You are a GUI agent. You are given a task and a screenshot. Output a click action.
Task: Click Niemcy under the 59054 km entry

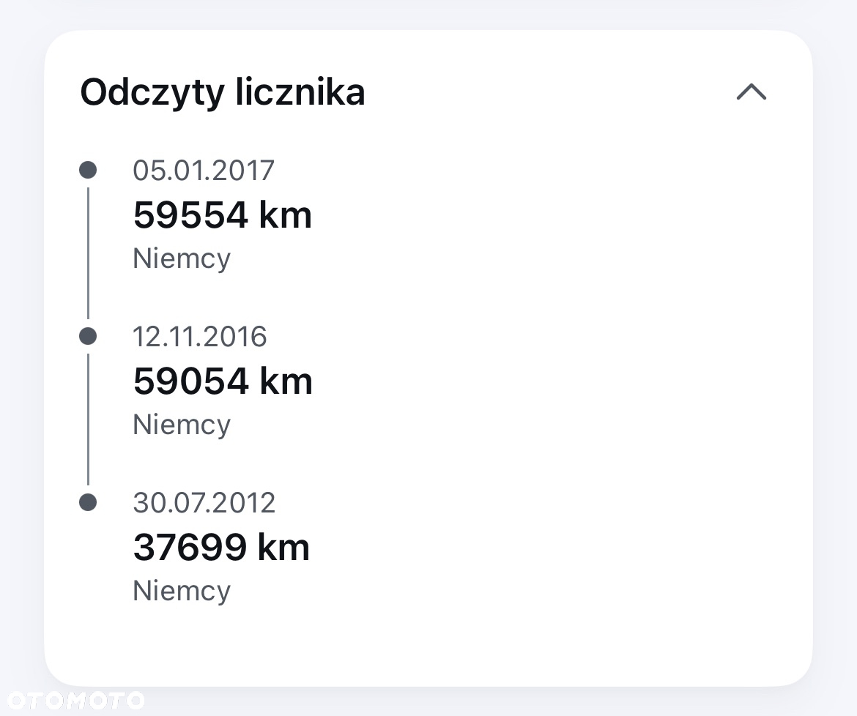[x=182, y=425]
